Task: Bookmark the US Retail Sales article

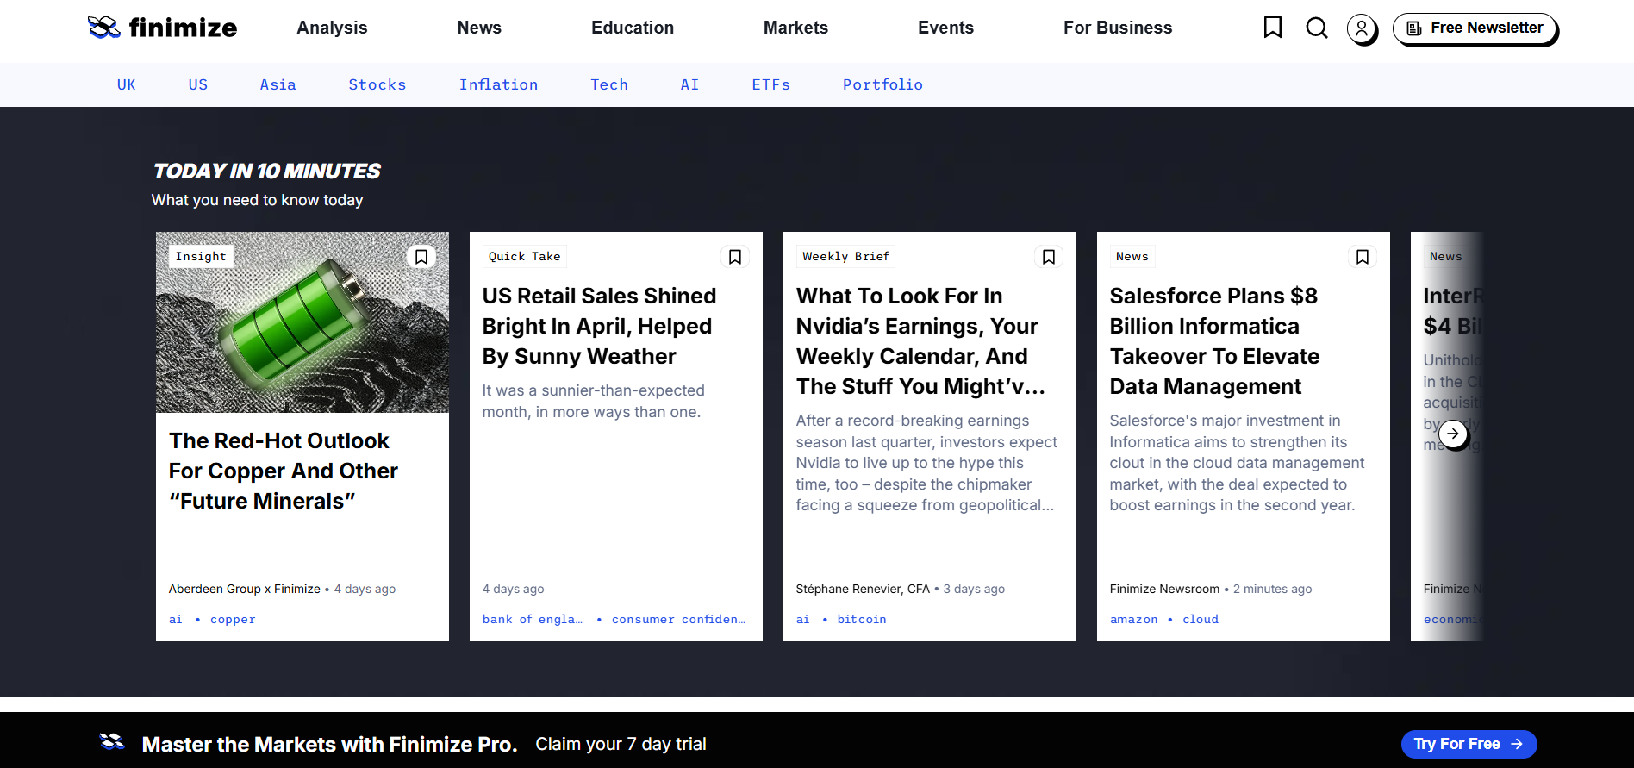Action: [735, 257]
